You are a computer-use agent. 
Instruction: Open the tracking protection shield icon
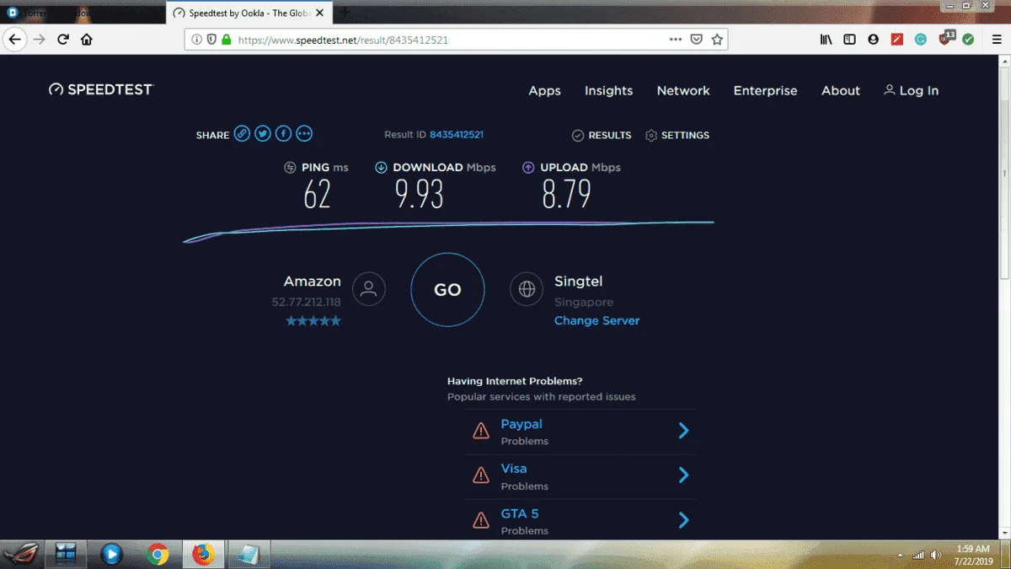tap(211, 40)
